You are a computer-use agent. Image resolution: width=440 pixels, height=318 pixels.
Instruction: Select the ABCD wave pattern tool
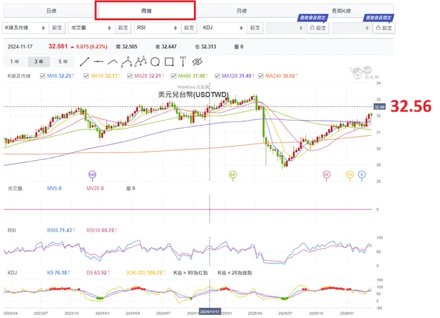[141, 61]
